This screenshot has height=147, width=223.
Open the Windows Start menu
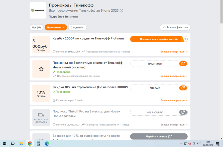pos(4,143)
